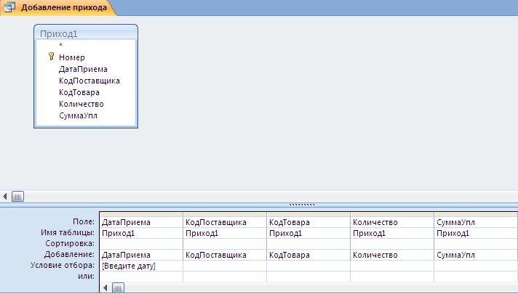This screenshot has height=294, width=518.
Task: Click the 'Добавление:' row label
Action: [x=69, y=254]
